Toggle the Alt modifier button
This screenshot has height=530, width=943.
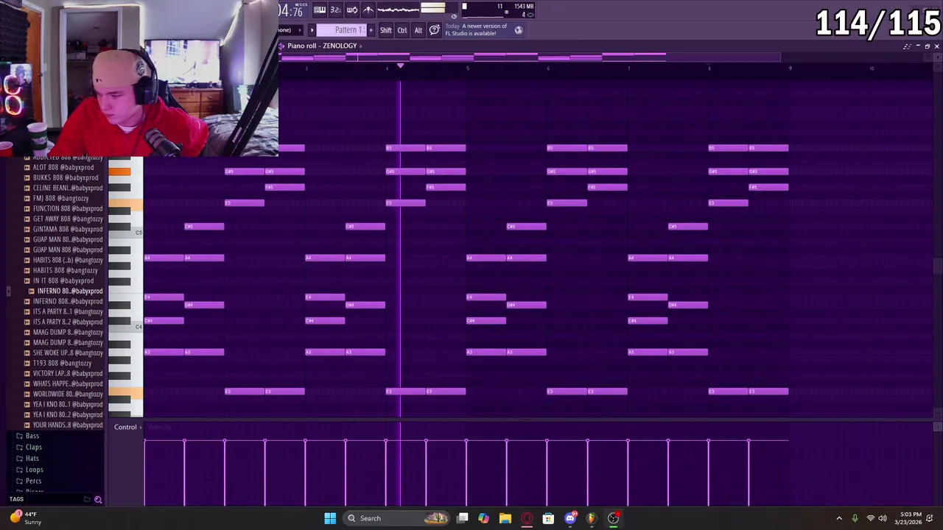(x=418, y=30)
